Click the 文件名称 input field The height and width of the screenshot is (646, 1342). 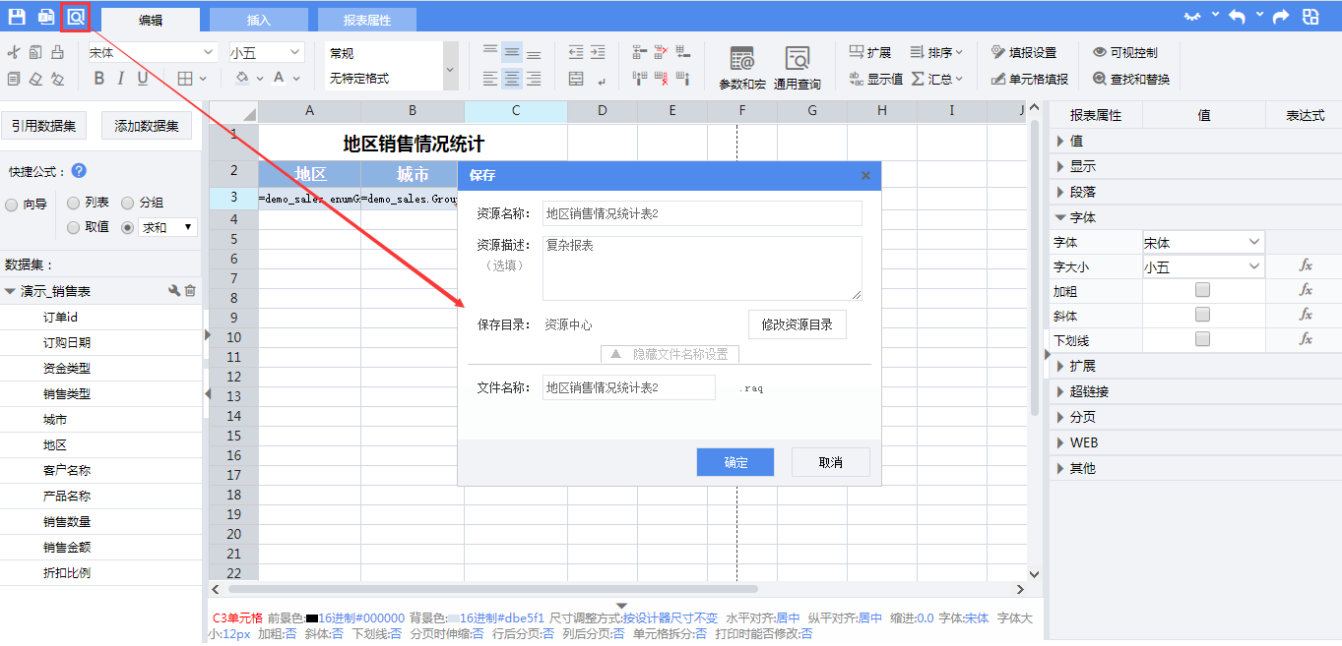pyautogui.click(x=628, y=387)
